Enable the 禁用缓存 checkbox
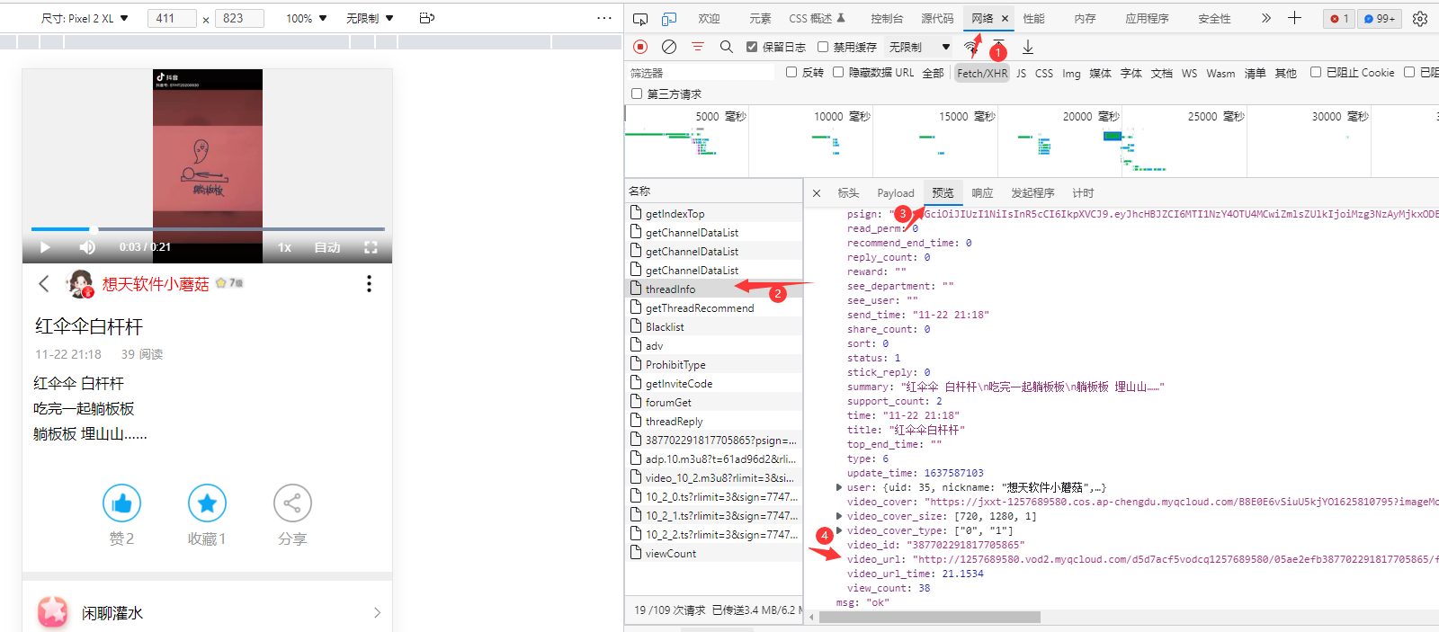1439x632 pixels. pos(823,47)
